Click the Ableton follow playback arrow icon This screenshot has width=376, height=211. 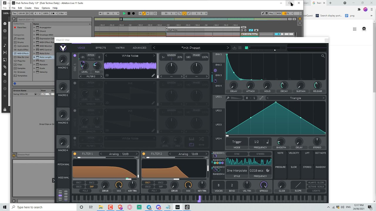click(101, 13)
